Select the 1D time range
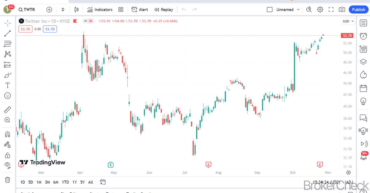Viewport: 370px width, 193px height. [23, 182]
